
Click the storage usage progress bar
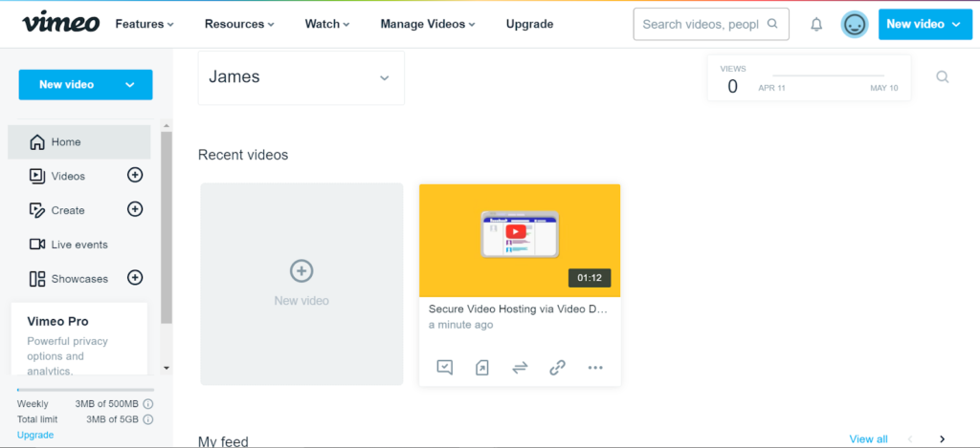click(85, 390)
